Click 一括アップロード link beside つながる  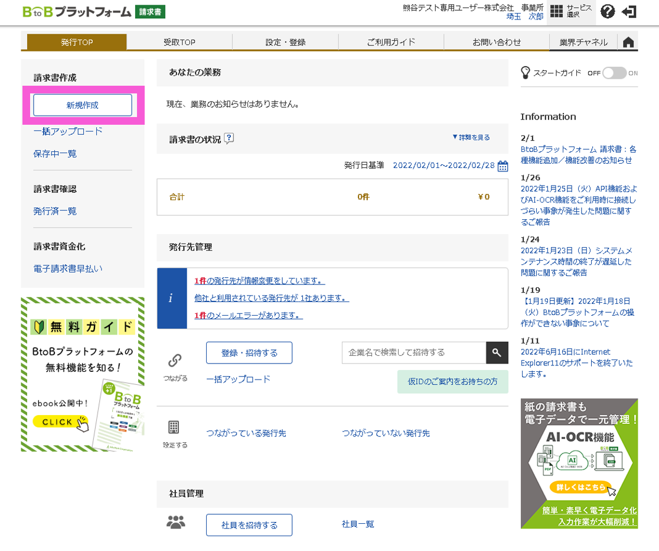[239, 380]
